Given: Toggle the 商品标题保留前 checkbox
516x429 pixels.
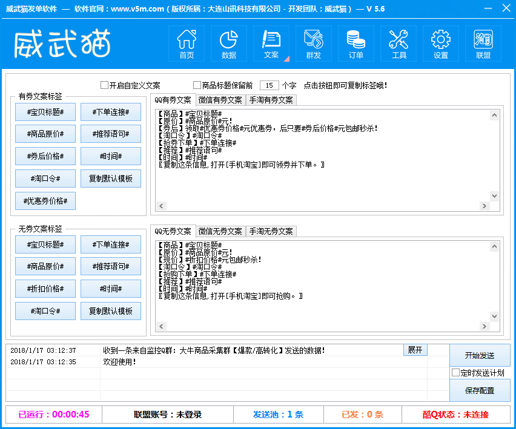Looking at the screenshot, I should [x=197, y=85].
